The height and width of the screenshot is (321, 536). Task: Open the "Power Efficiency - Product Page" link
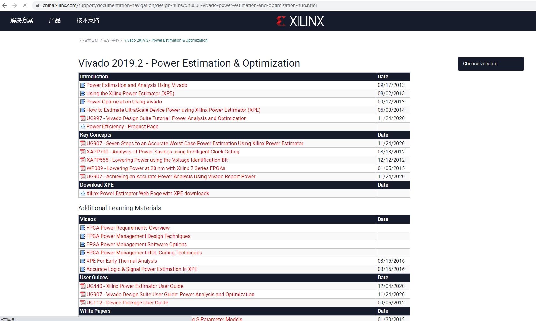point(122,126)
